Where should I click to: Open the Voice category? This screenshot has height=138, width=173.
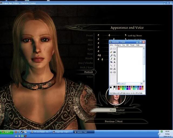point(89,77)
